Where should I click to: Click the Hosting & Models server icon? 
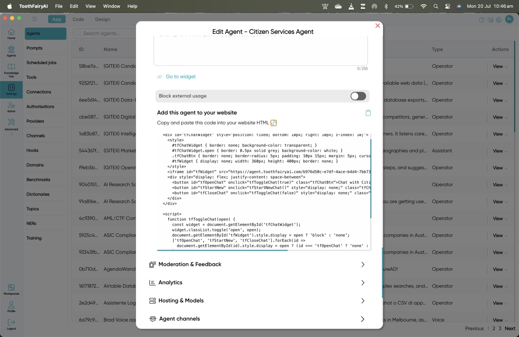pos(152,301)
